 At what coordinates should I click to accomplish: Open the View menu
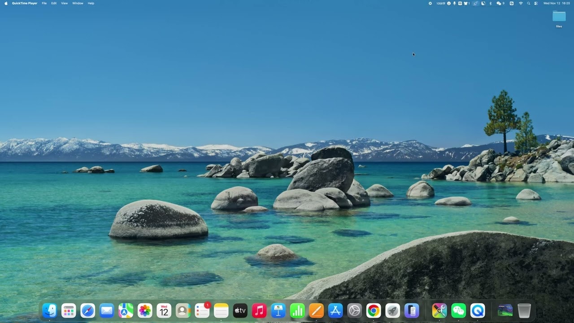tap(65, 3)
